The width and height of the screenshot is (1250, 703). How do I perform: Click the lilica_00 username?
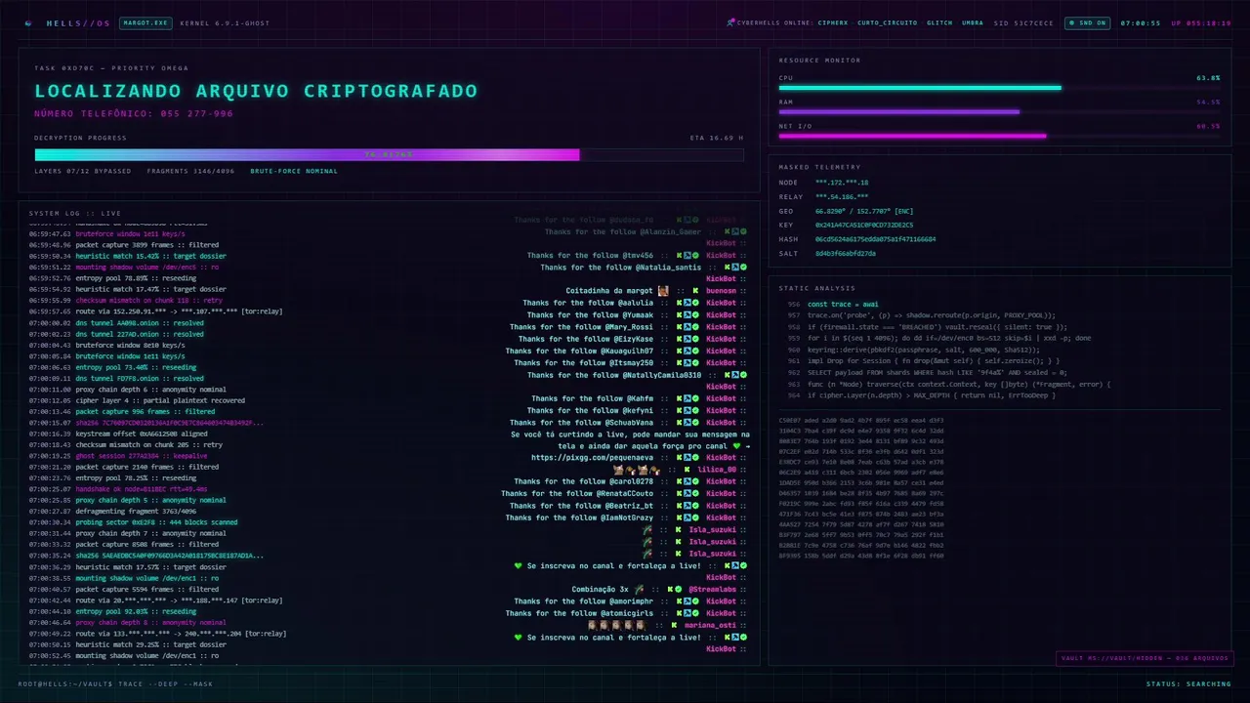click(717, 470)
